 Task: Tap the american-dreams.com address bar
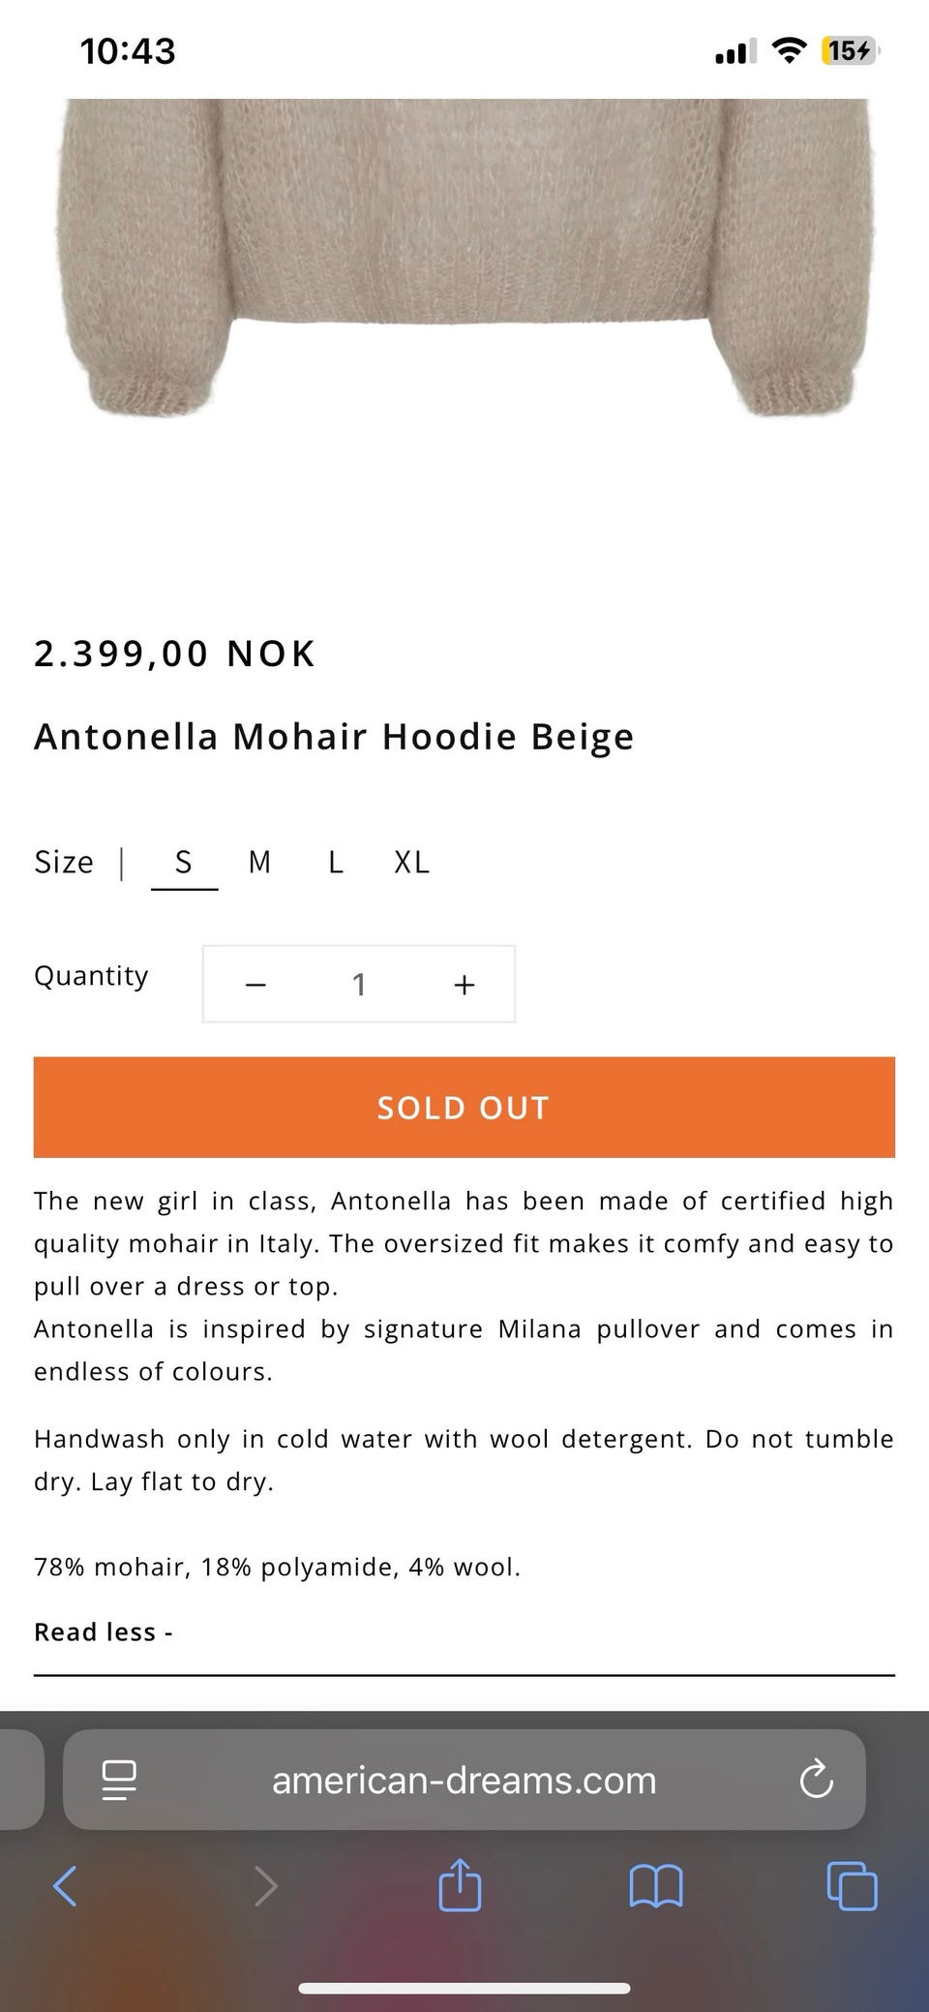[x=464, y=1780]
